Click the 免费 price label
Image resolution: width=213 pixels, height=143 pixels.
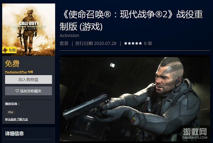click(x=12, y=64)
